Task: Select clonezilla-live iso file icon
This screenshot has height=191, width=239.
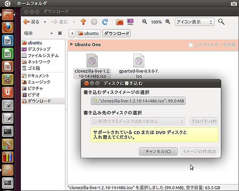Action: click(92, 60)
